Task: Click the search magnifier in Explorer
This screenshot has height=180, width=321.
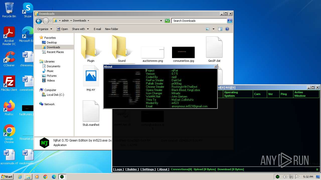Action: (229, 21)
